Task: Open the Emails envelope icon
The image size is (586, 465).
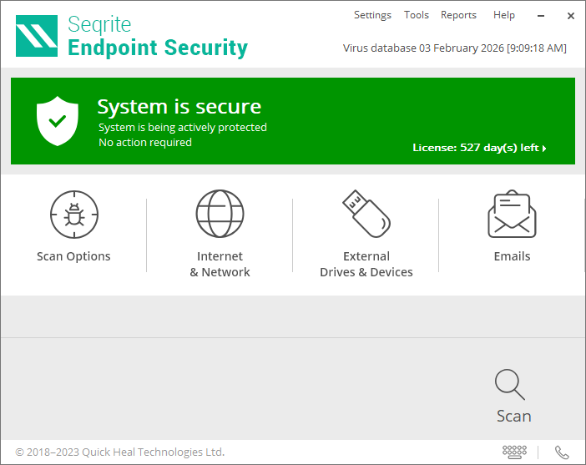Action: pyautogui.click(x=512, y=214)
